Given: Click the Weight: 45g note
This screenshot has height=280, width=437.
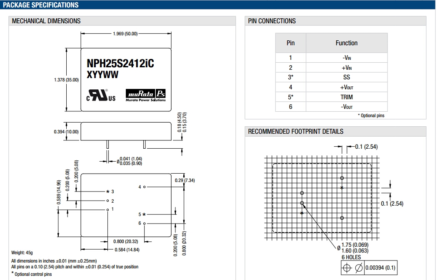Looking at the screenshot, I should (22, 253).
